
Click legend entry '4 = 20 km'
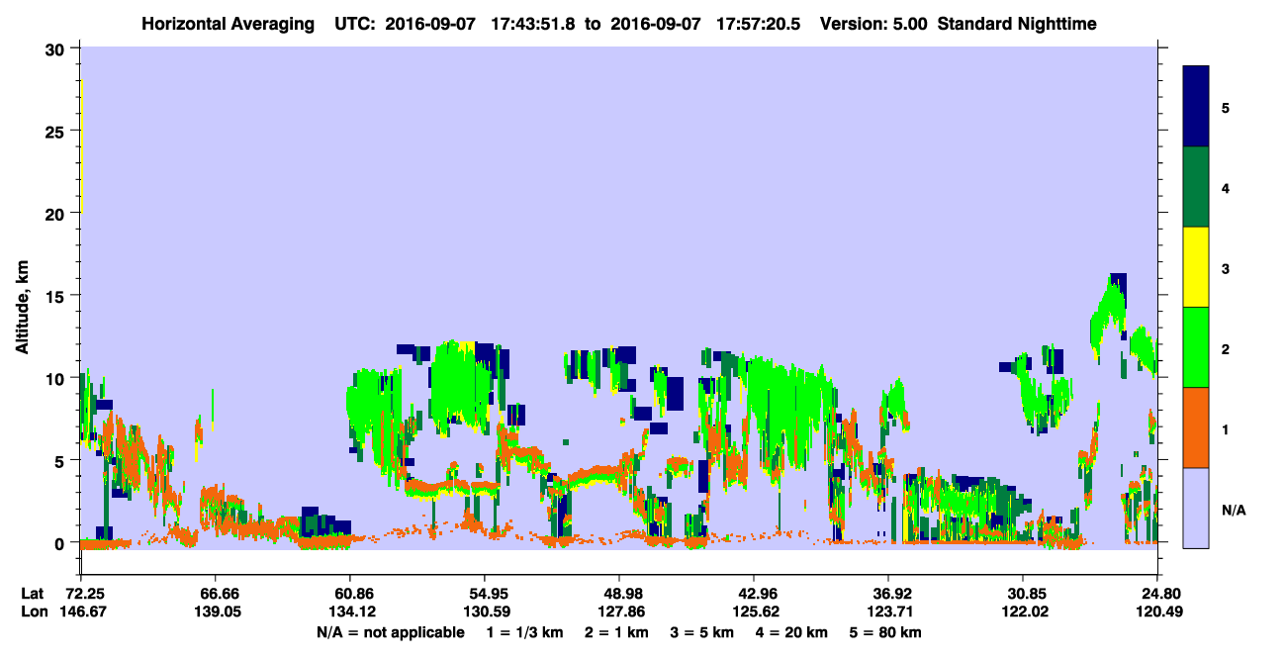(790, 631)
